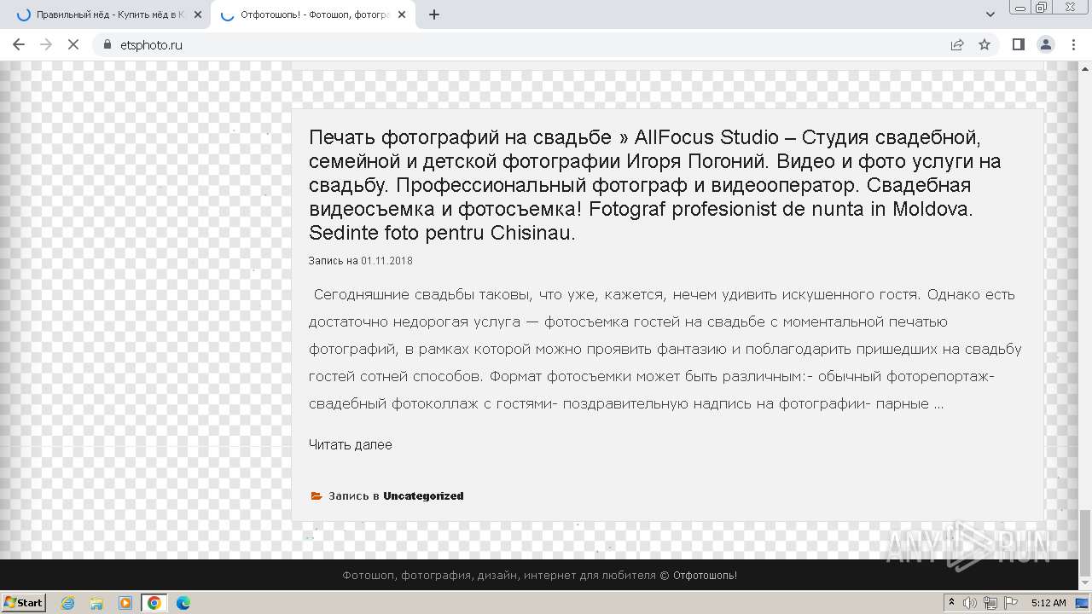Open Windows Media Player taskbar icon
The width and height of the screenshot is (1092, 614).
(x=125, y=603)
